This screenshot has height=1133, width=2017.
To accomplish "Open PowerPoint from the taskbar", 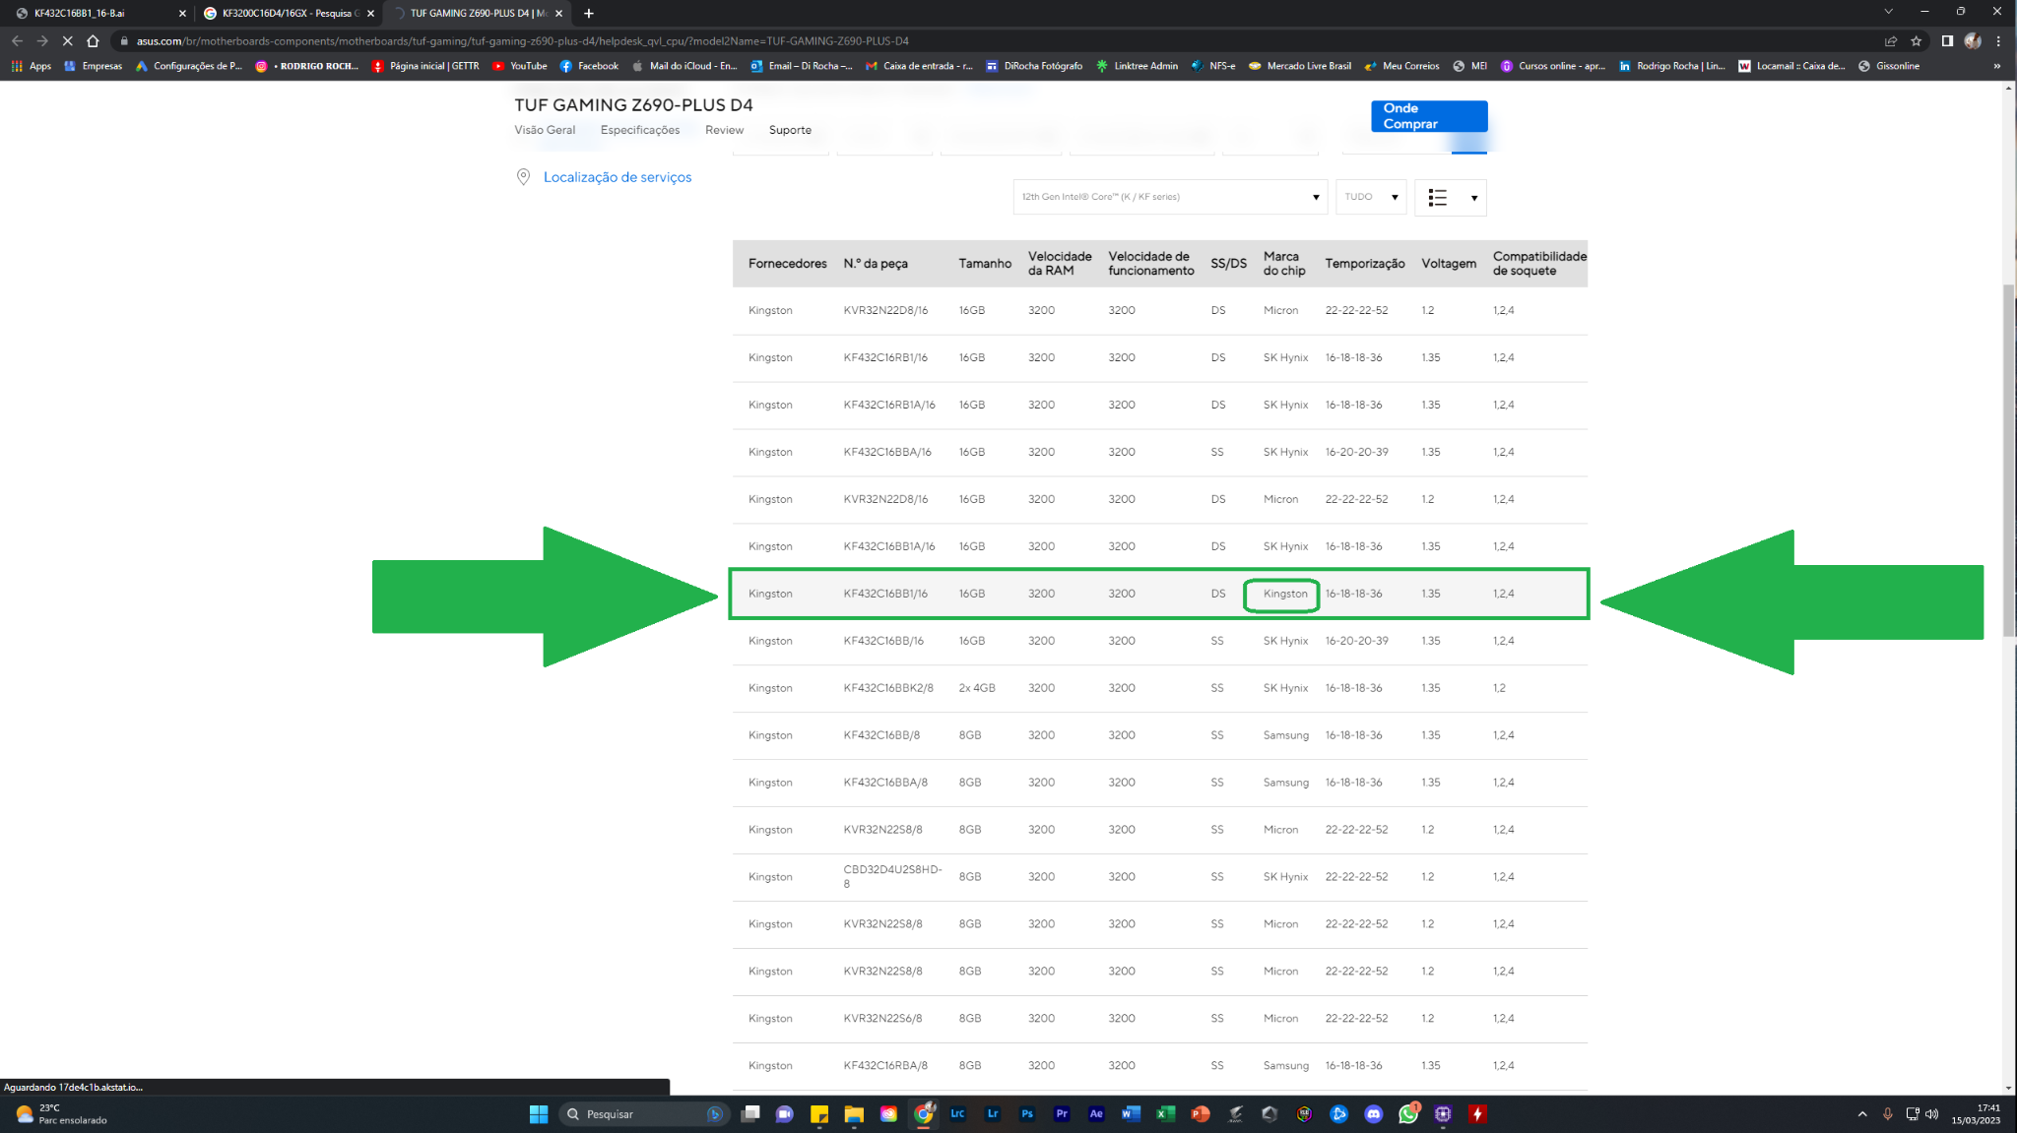I will (x=1200, y=1113).
